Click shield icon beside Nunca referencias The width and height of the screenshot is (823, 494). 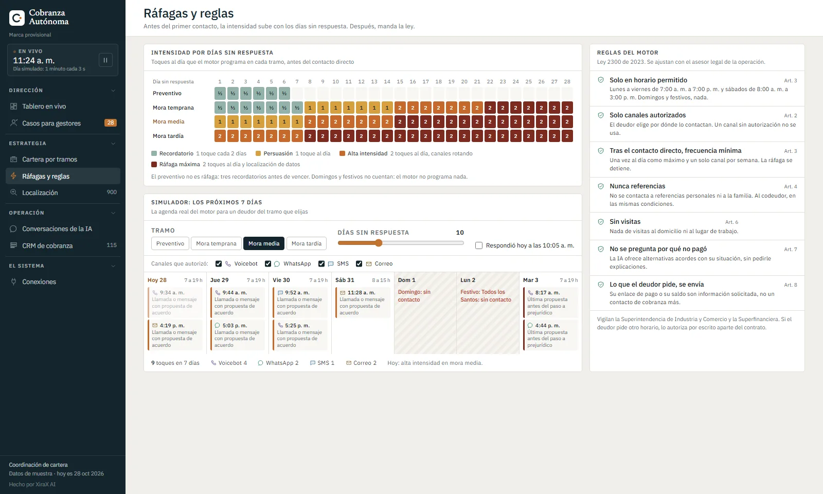pyautogui.click(x=601, y=186)
